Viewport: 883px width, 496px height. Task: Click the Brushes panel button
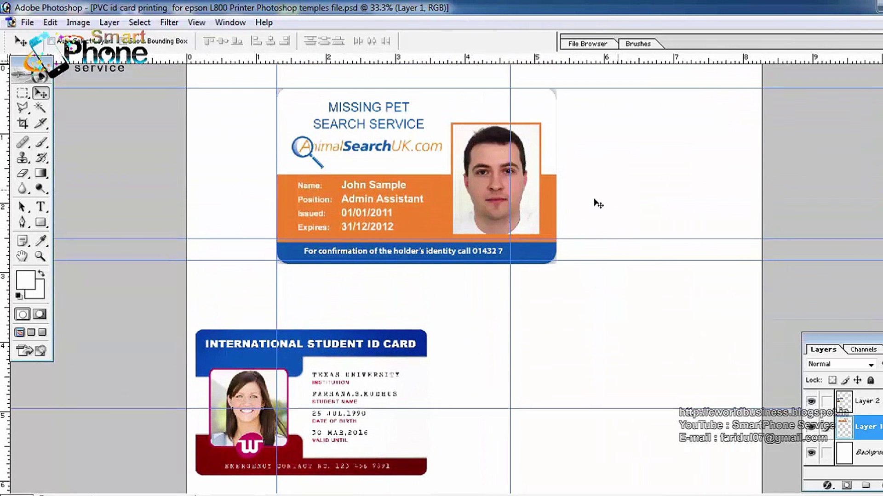pyautogui.click(x=638, y=44)
